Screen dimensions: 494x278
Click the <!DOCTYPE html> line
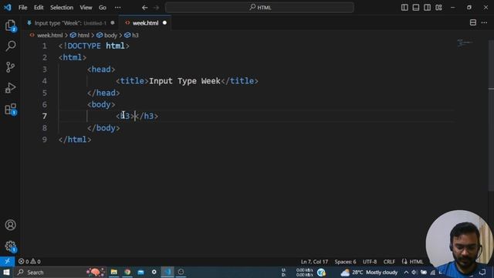94,46
